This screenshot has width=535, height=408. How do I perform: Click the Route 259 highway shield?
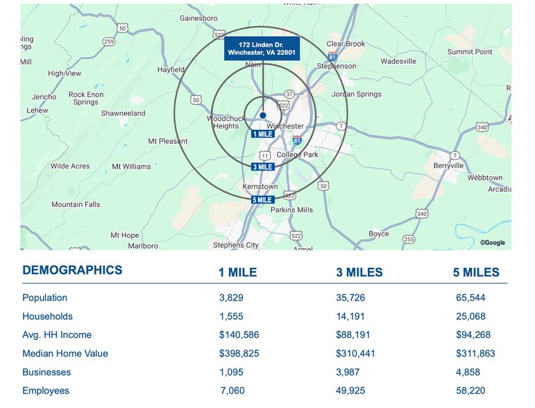(x=109, y=42)
